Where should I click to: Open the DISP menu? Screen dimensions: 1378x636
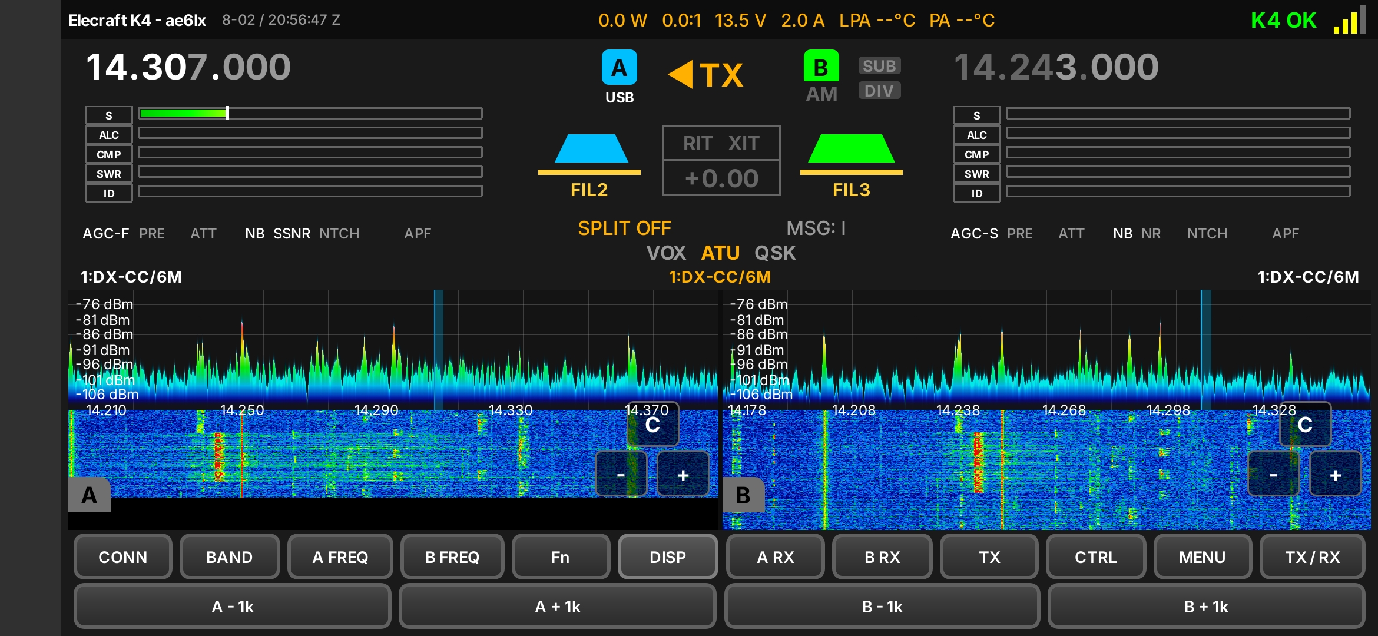coord(668,556)
